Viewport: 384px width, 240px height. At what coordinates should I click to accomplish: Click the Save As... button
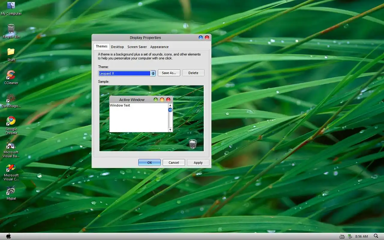point(169,73)
